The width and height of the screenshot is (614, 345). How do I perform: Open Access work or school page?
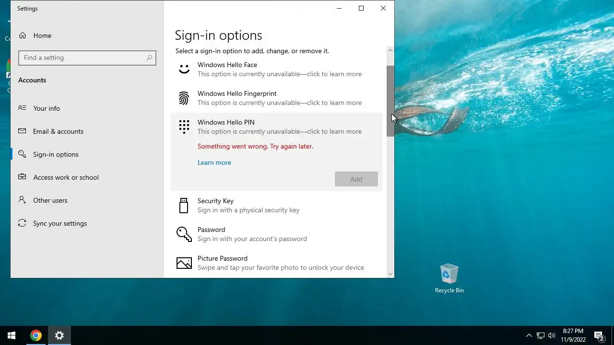coord(87,177)
